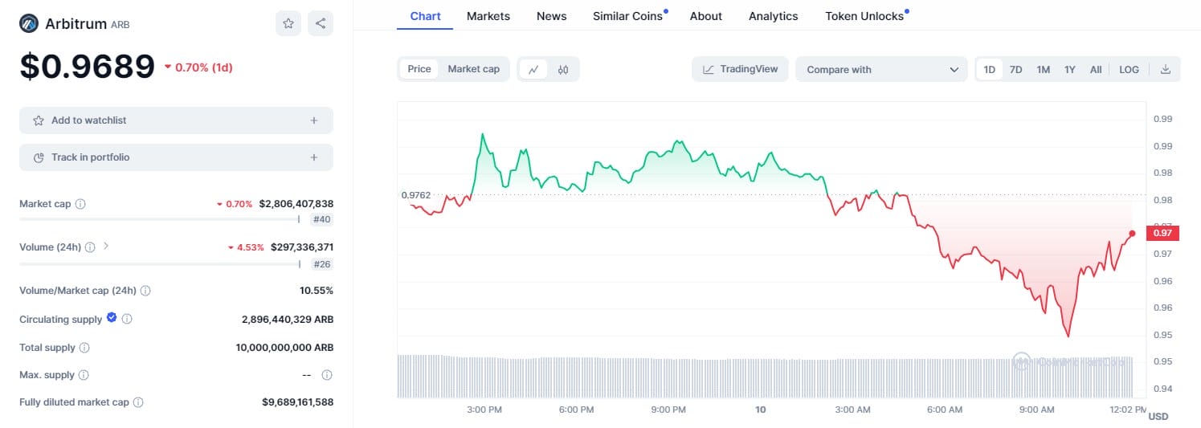Switch to the line chart view icon
The image size is (1201, 428).
533,69
